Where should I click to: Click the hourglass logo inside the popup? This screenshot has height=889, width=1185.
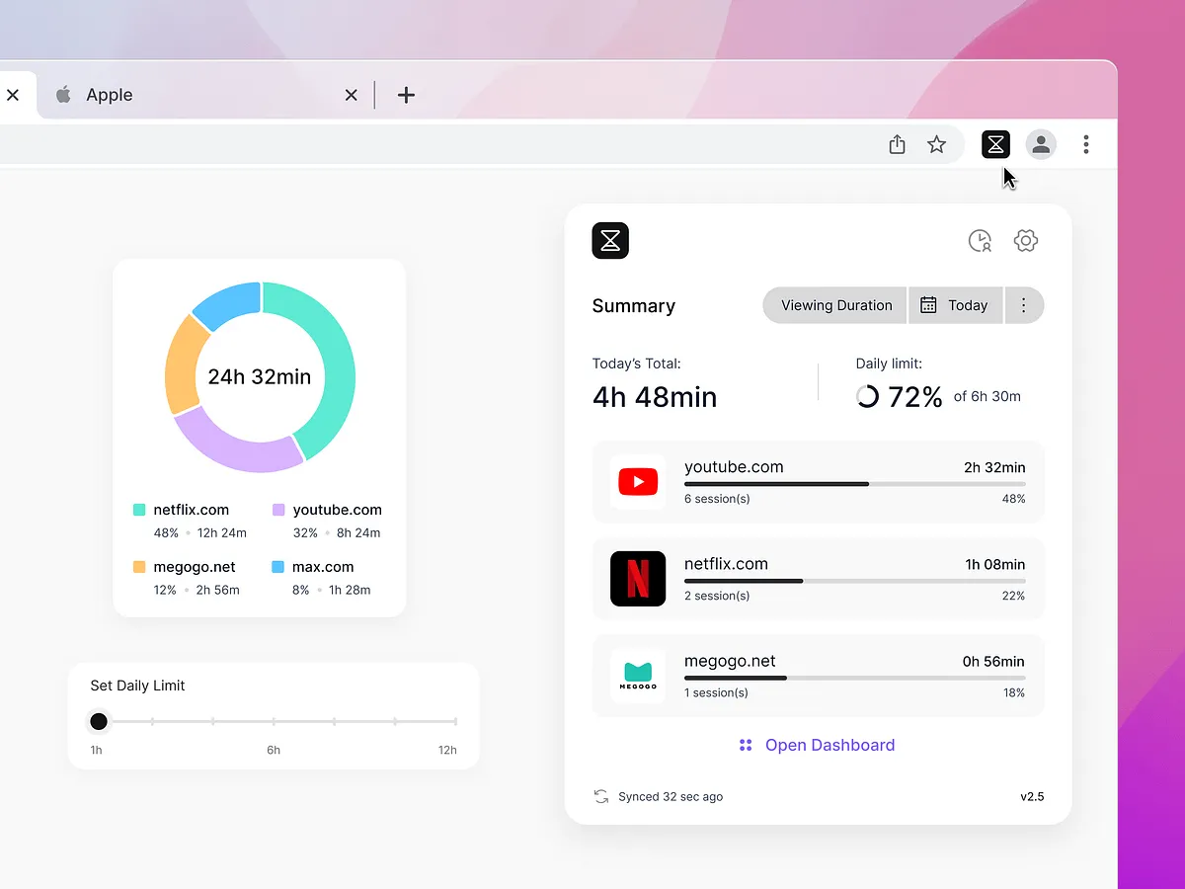[x=609, y=240]
